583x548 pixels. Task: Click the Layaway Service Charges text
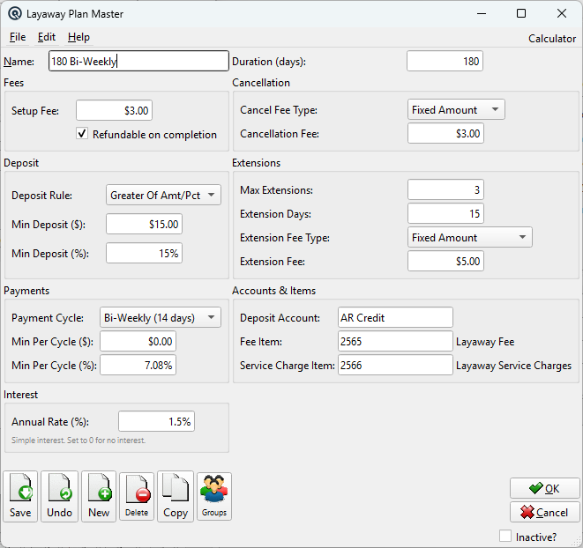[513, 366]
